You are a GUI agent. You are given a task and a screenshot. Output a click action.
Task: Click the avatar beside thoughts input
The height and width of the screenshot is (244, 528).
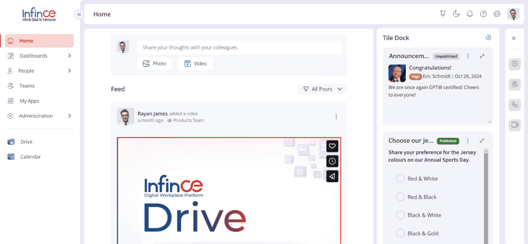[x=123, y=47]
